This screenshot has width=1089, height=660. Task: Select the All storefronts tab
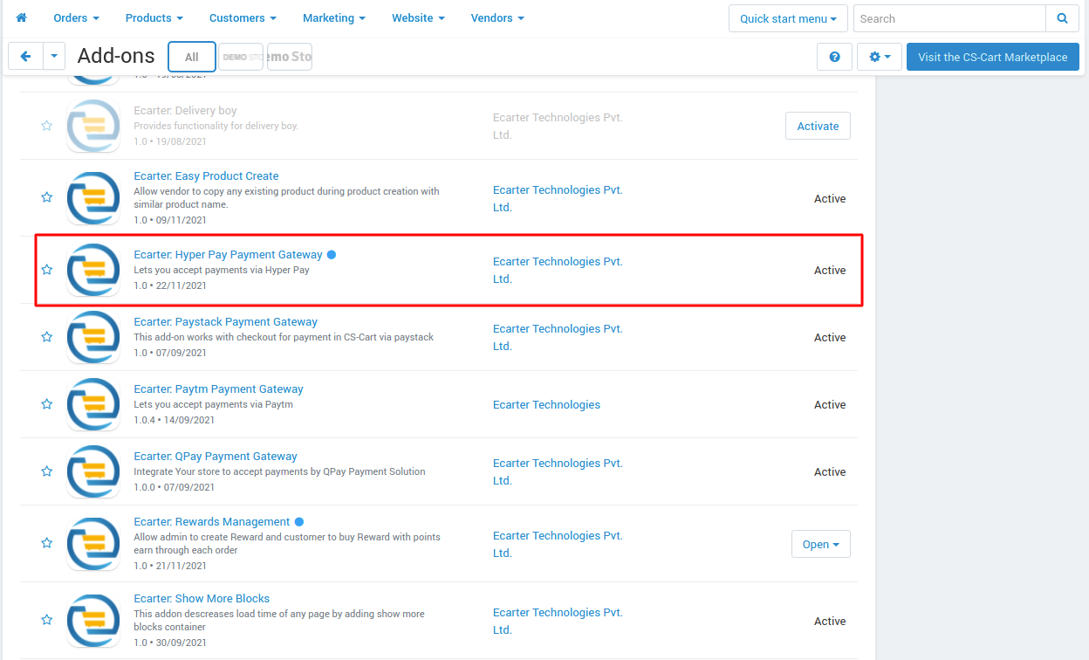(x=192, y=57)
